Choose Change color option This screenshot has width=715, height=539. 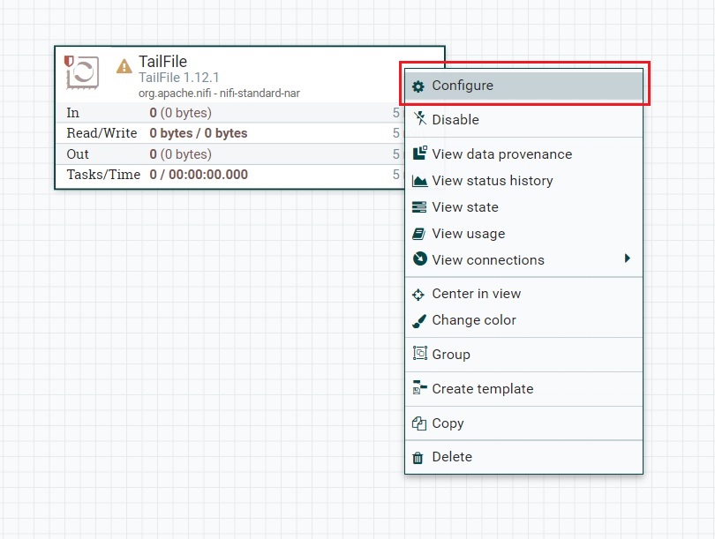coord(523,320)
